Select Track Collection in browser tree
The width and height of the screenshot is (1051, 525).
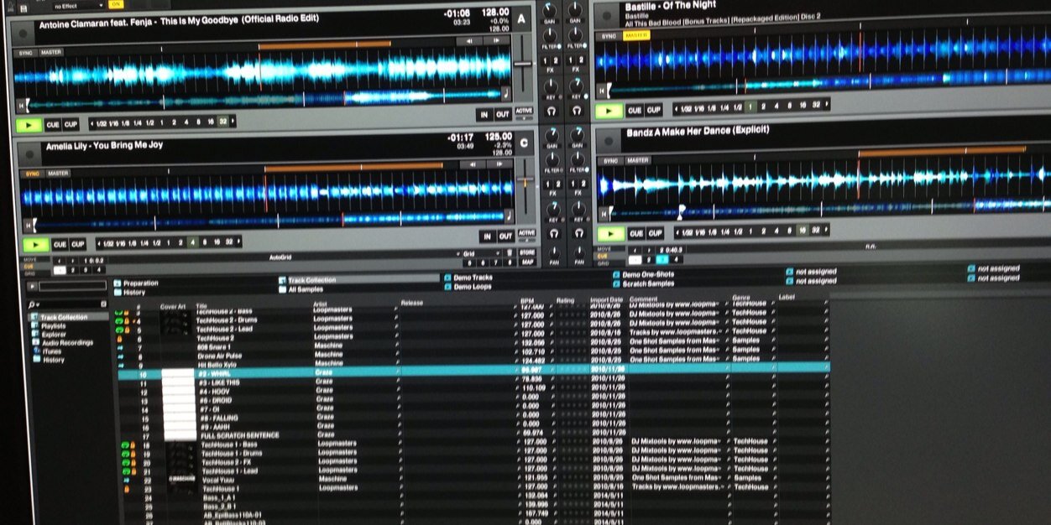pyautogui.click(x=63, y=317)
